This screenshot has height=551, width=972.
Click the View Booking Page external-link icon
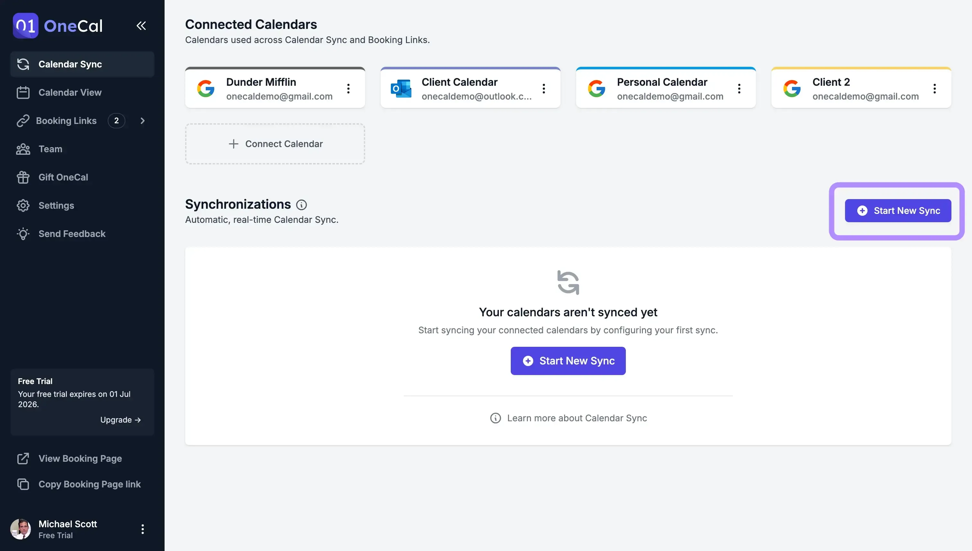pos(23,458)
